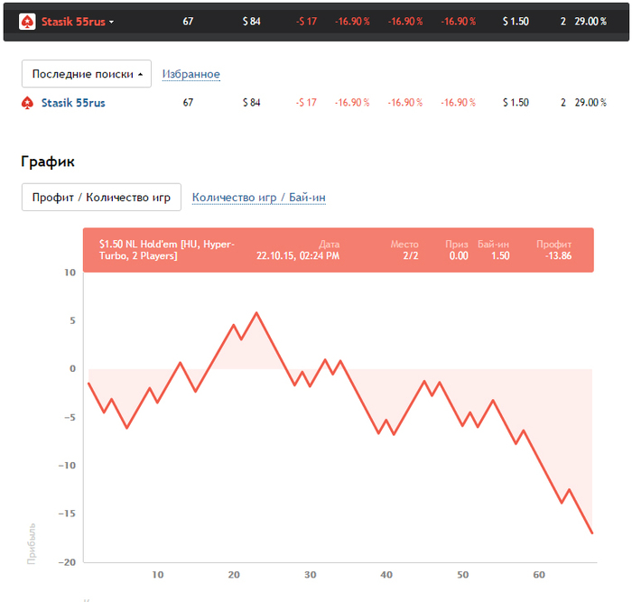Select the Профит / Количество игр tab
The image size is (632, 602).
(x=101, y=197)
